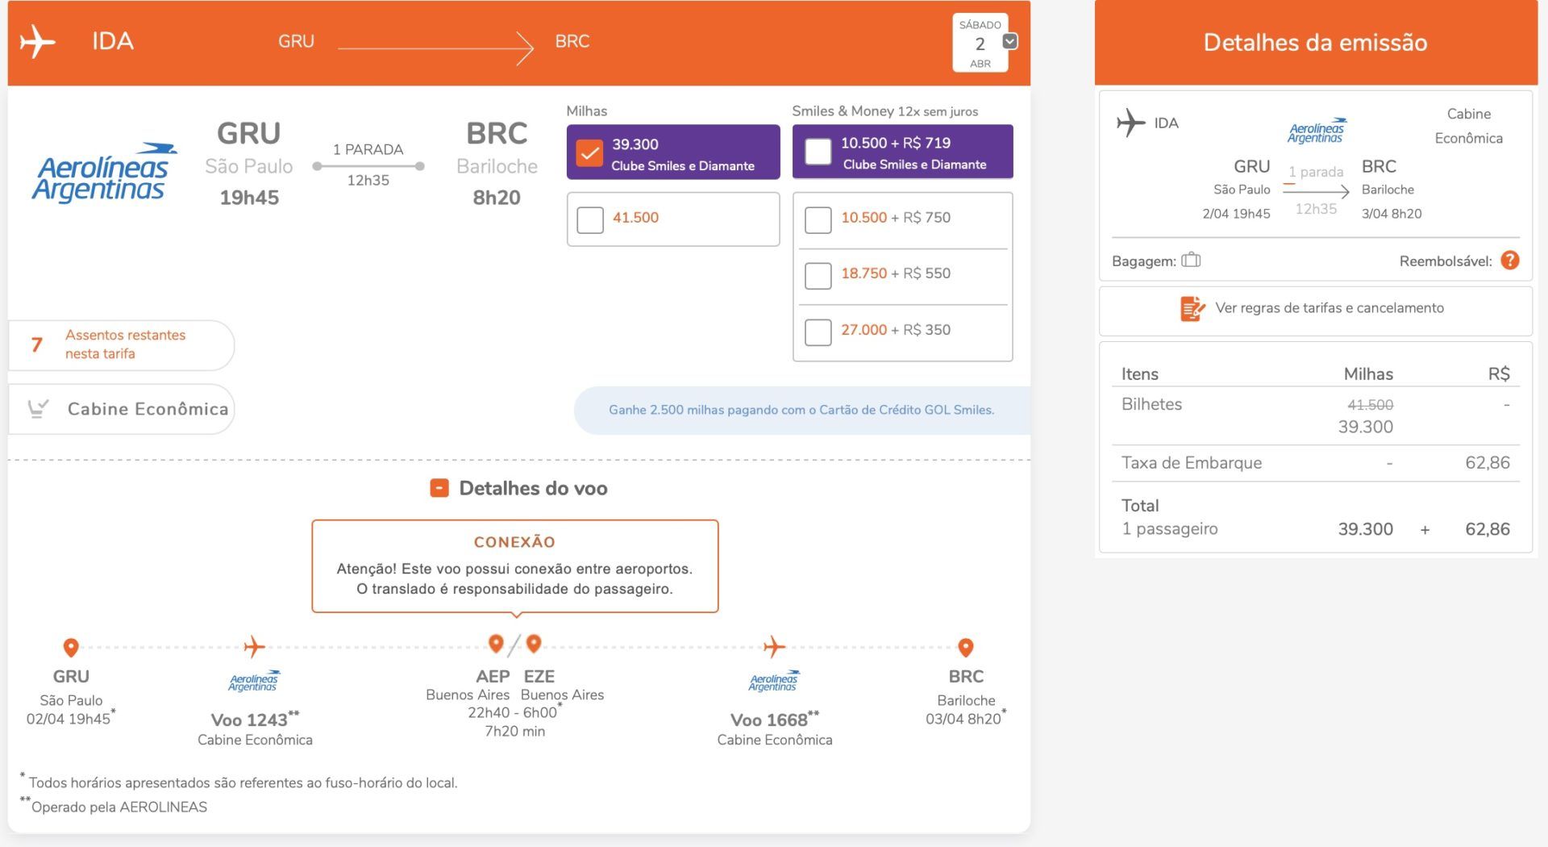Check the 18.750 + R$ 550 option
The image size is (1548, 847).
coord(818,275)
